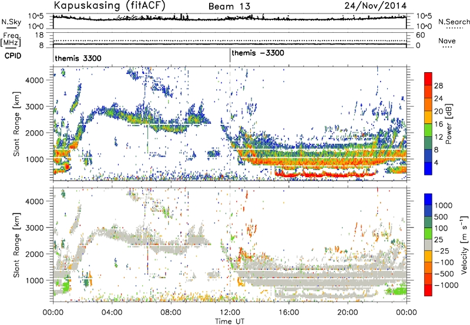Click the '18' frequency axis tick
This screenshot has width=470, height=325.
tap(39, 35)
